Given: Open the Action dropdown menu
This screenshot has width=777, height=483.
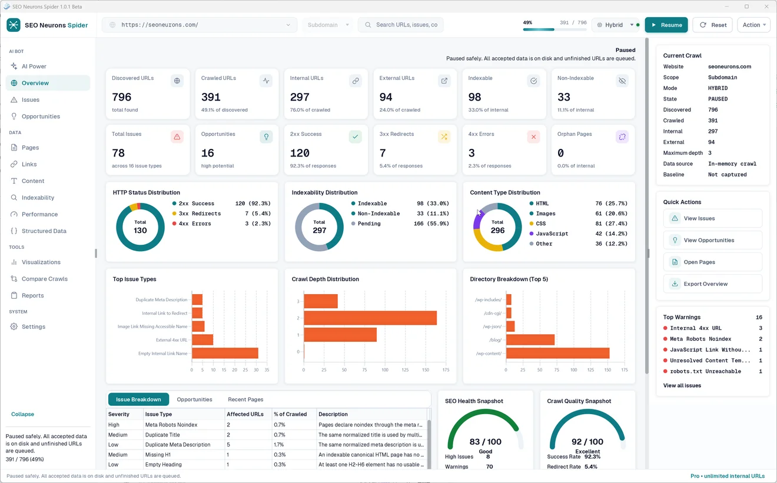Looking at the screenshot, I should (x=754, y=25).
